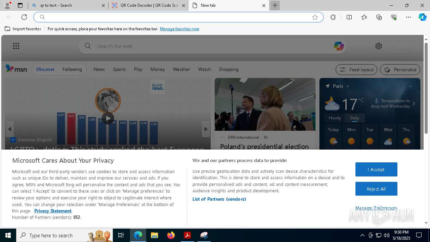The width and height of the screenshot is (430, 242).
Task: Open the Collections icon
Action: 379,17
